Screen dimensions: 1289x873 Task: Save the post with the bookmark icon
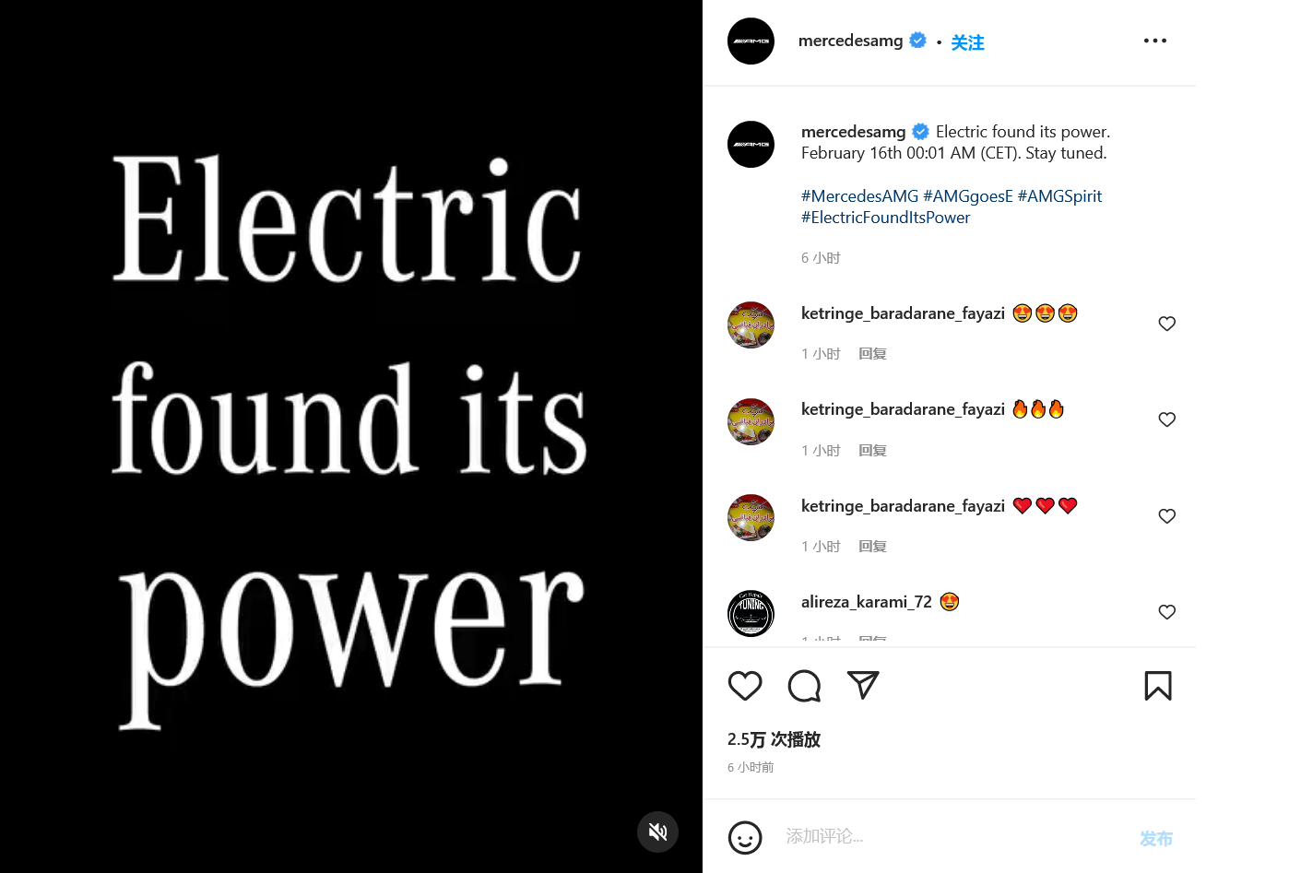(1158, 686)
